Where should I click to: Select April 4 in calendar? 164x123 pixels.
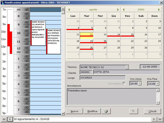(73, 29)
